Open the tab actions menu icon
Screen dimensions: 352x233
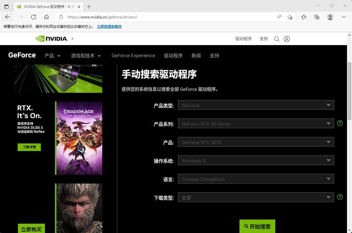point(6,7)
